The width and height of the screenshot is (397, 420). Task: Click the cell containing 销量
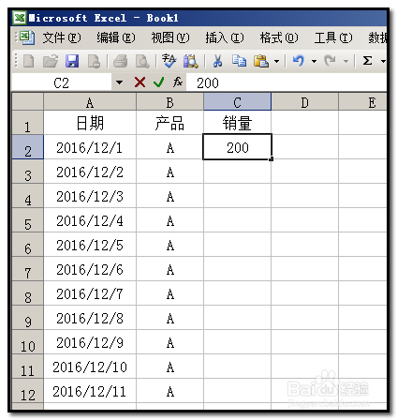click(238, 123)
